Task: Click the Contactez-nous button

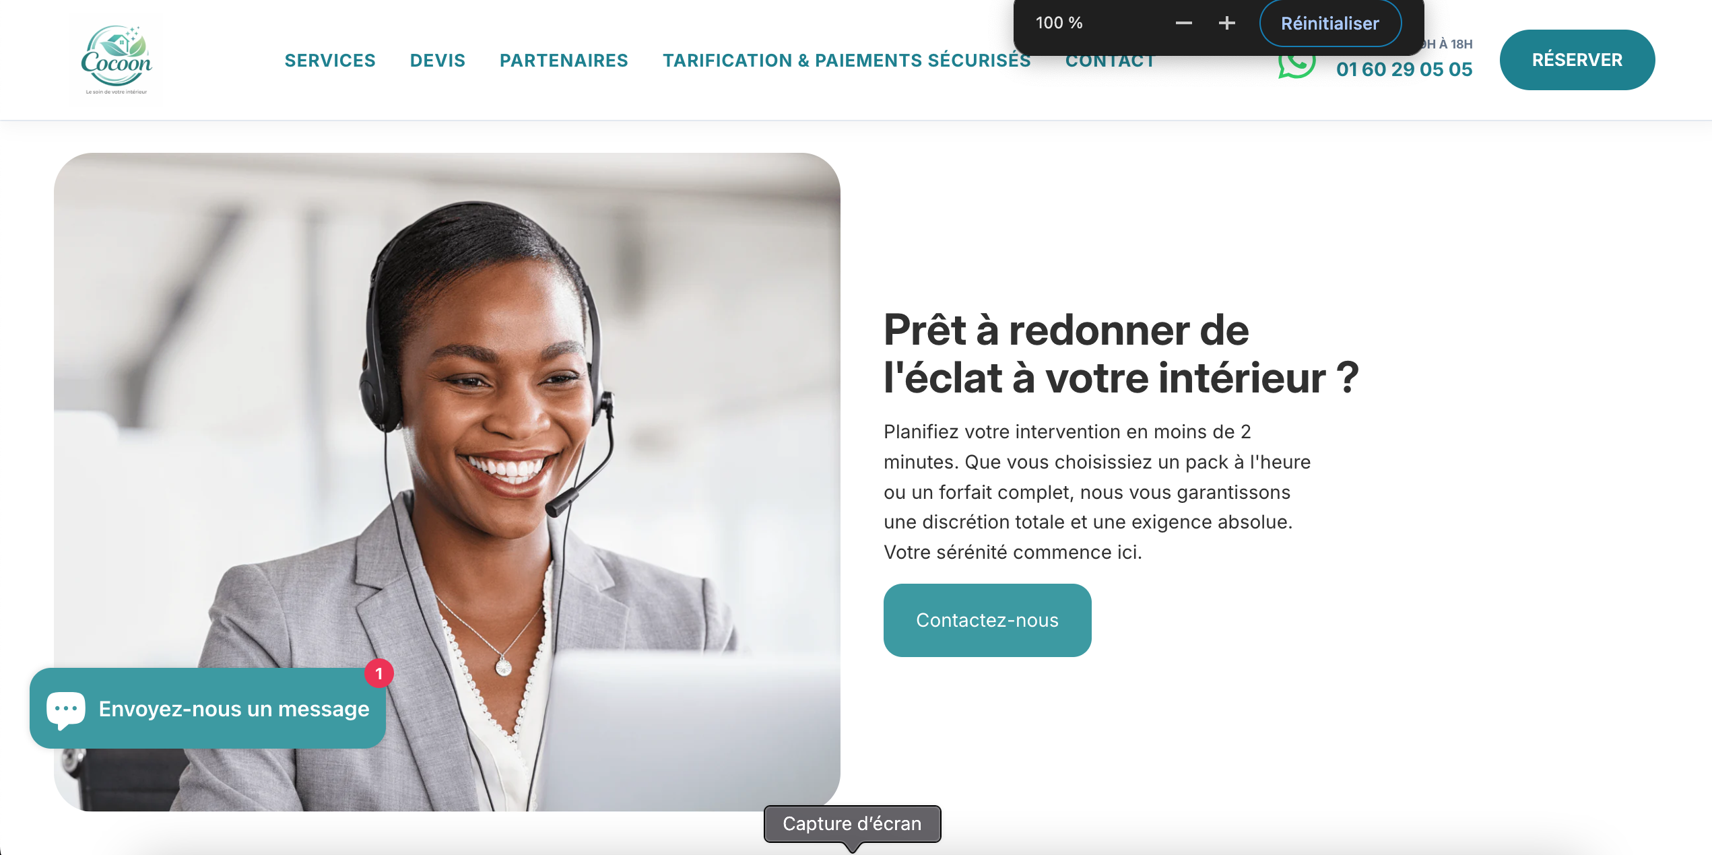Action: [x=987, y=620]
